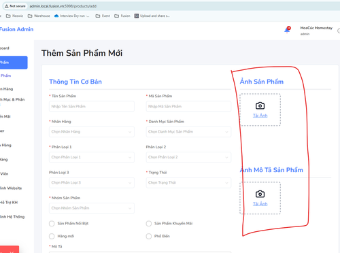340x253 pixels.
Task: Open the Chọn Trạng Thái dropdown
Action: click(188, 183)
